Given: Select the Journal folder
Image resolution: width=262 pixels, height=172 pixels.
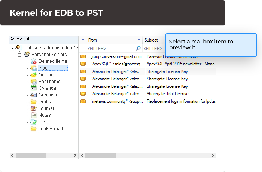Looking at the screenshot, I should (x=46, y=108).
